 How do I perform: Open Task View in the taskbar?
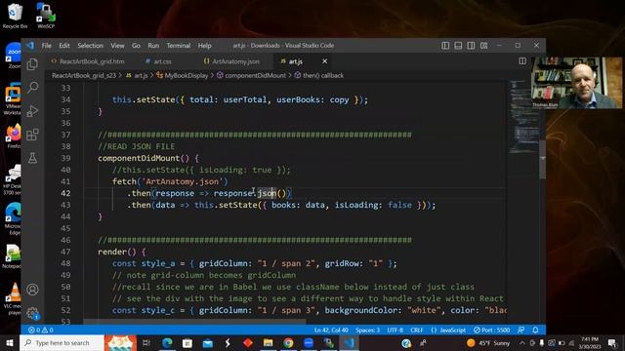pos(146,342)
